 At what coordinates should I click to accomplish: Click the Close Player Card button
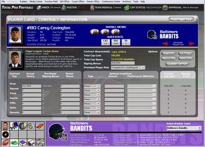tap(181, 19)
